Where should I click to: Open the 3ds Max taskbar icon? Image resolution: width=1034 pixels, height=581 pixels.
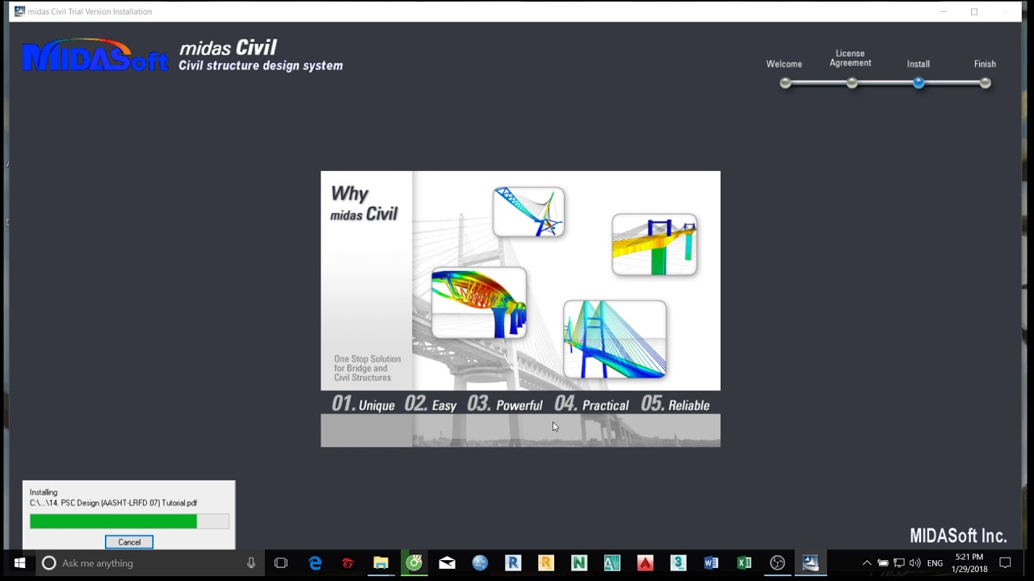[x=678, y=563]
